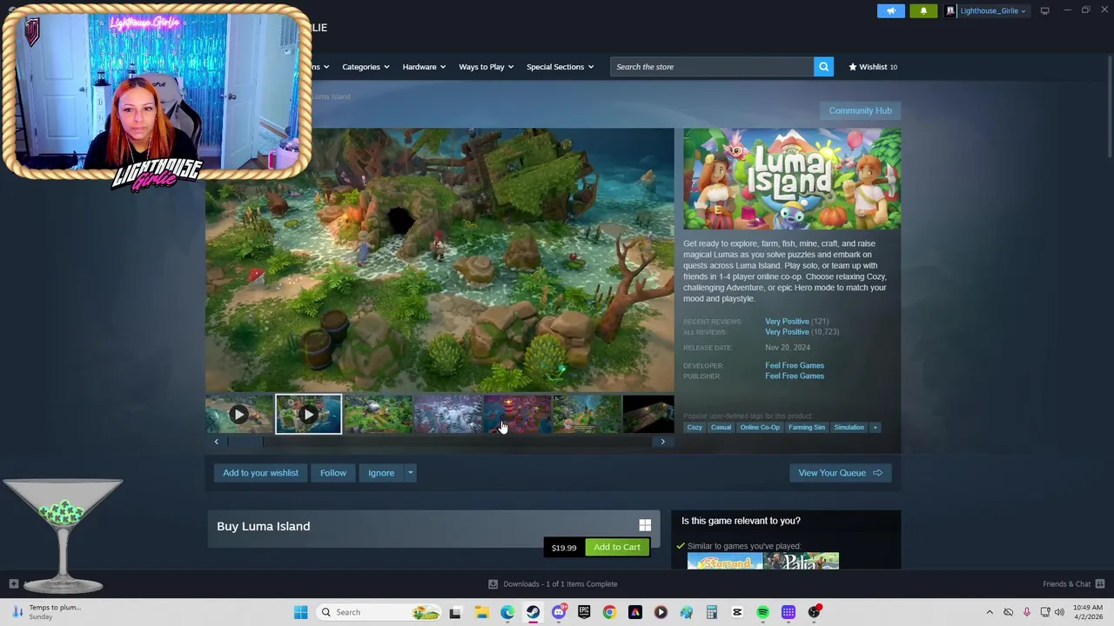Enter Big Picture mode via monitor icon
The height and width of the screenshot is (626, 1114).
(x=1044, y=10)
